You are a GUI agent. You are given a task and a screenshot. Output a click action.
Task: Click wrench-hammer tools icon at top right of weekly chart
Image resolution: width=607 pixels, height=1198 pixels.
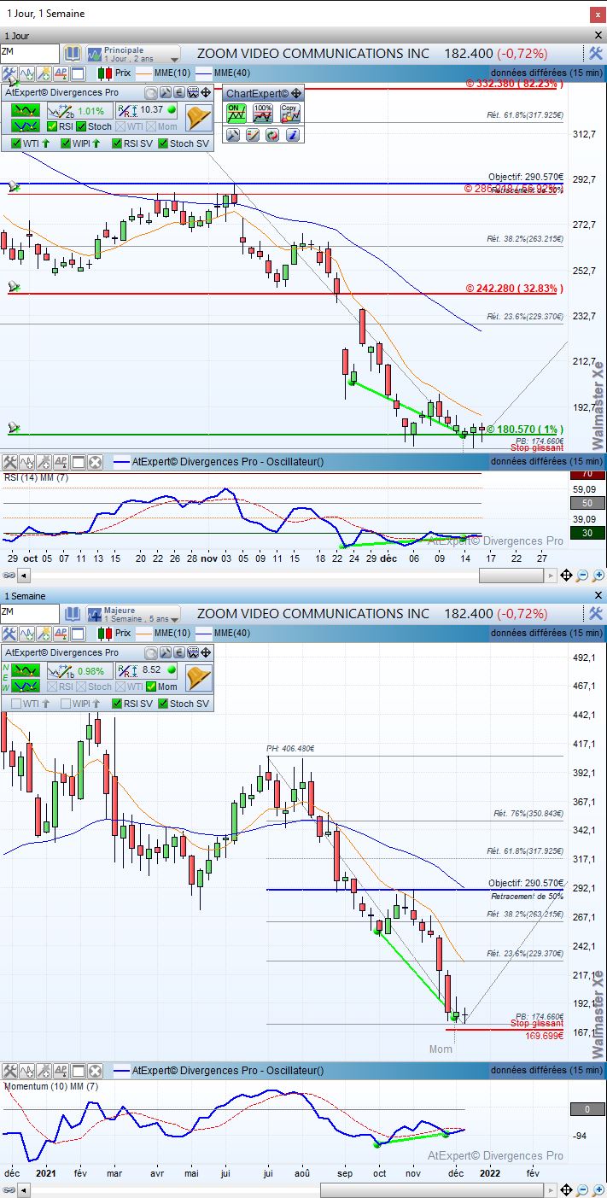(x=597, y=613)
